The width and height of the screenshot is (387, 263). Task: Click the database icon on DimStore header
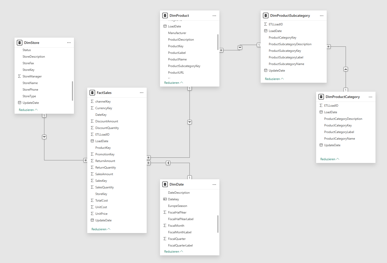[x=20, y=42]
